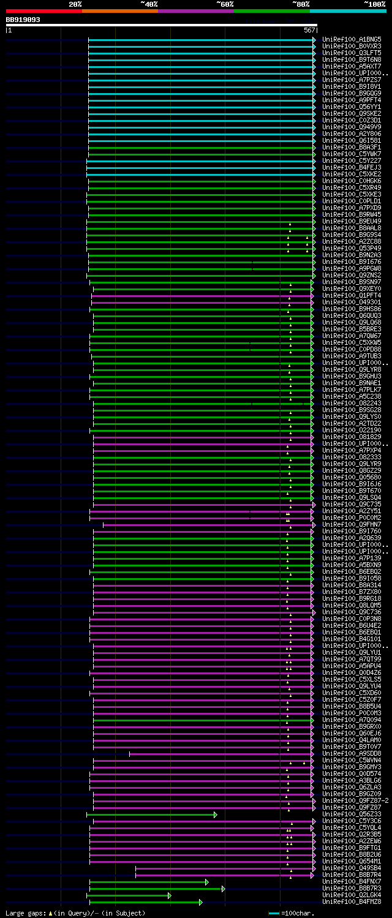
Task: Select hit label UniRef100_C5WVN4
Action: click(x=352, y=760)
